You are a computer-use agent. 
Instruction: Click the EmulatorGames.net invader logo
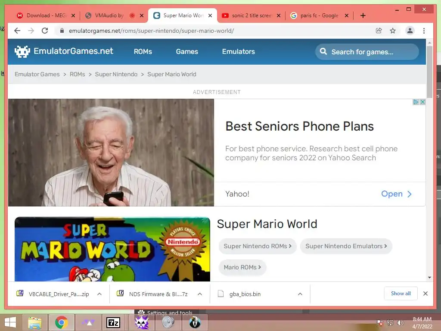[22, 52]
